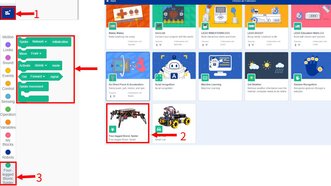Click the Machine Learning book icon
Viewport: 331px width, 186px height.
click(205, 78)
